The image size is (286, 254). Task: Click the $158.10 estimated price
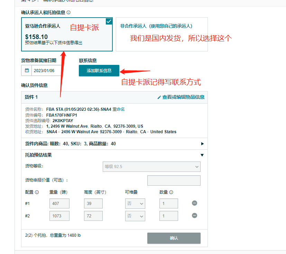pyautogui.click(x=36, y=37)
